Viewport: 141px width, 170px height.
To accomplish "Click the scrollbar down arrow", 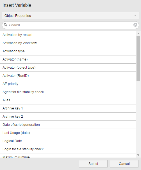I will [x=138, y=155].
